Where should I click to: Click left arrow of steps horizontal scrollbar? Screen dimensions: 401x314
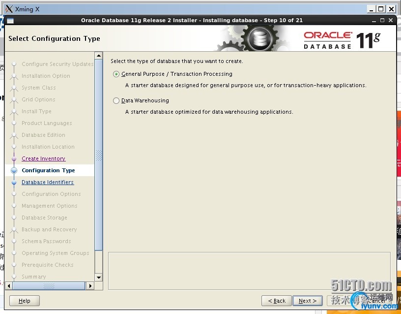(x=9, y=286)
